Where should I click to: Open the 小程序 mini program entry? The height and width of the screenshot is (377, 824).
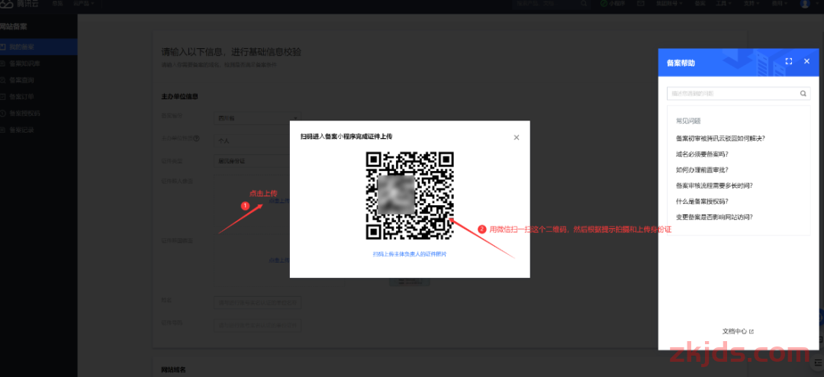(612, 4)
